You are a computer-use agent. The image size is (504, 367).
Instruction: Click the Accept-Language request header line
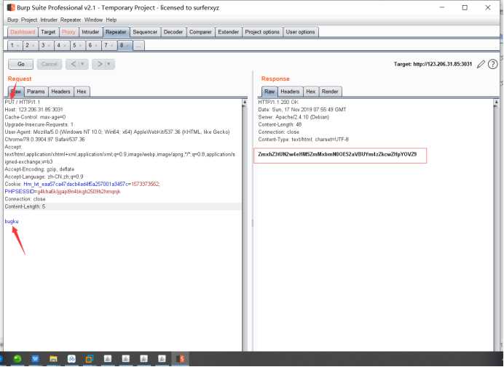(x=44, y=177)
